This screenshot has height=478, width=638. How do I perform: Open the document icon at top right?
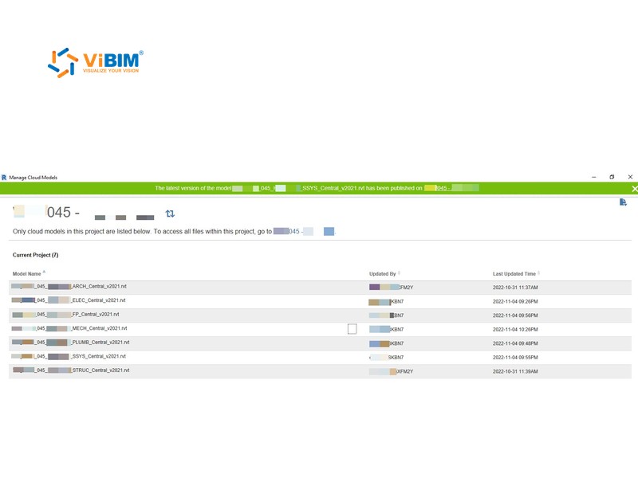point(623,202)
